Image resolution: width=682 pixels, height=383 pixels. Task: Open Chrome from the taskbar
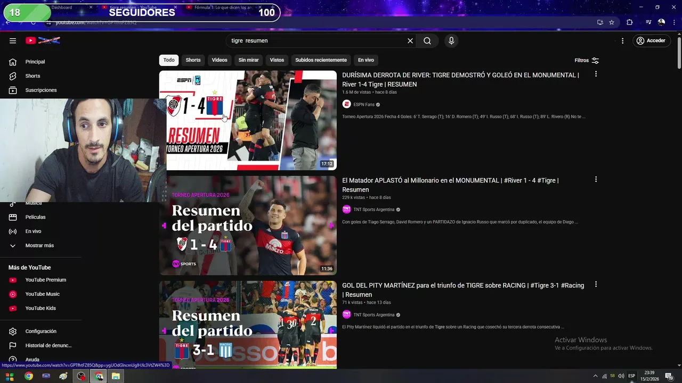(x=29, y=376)
